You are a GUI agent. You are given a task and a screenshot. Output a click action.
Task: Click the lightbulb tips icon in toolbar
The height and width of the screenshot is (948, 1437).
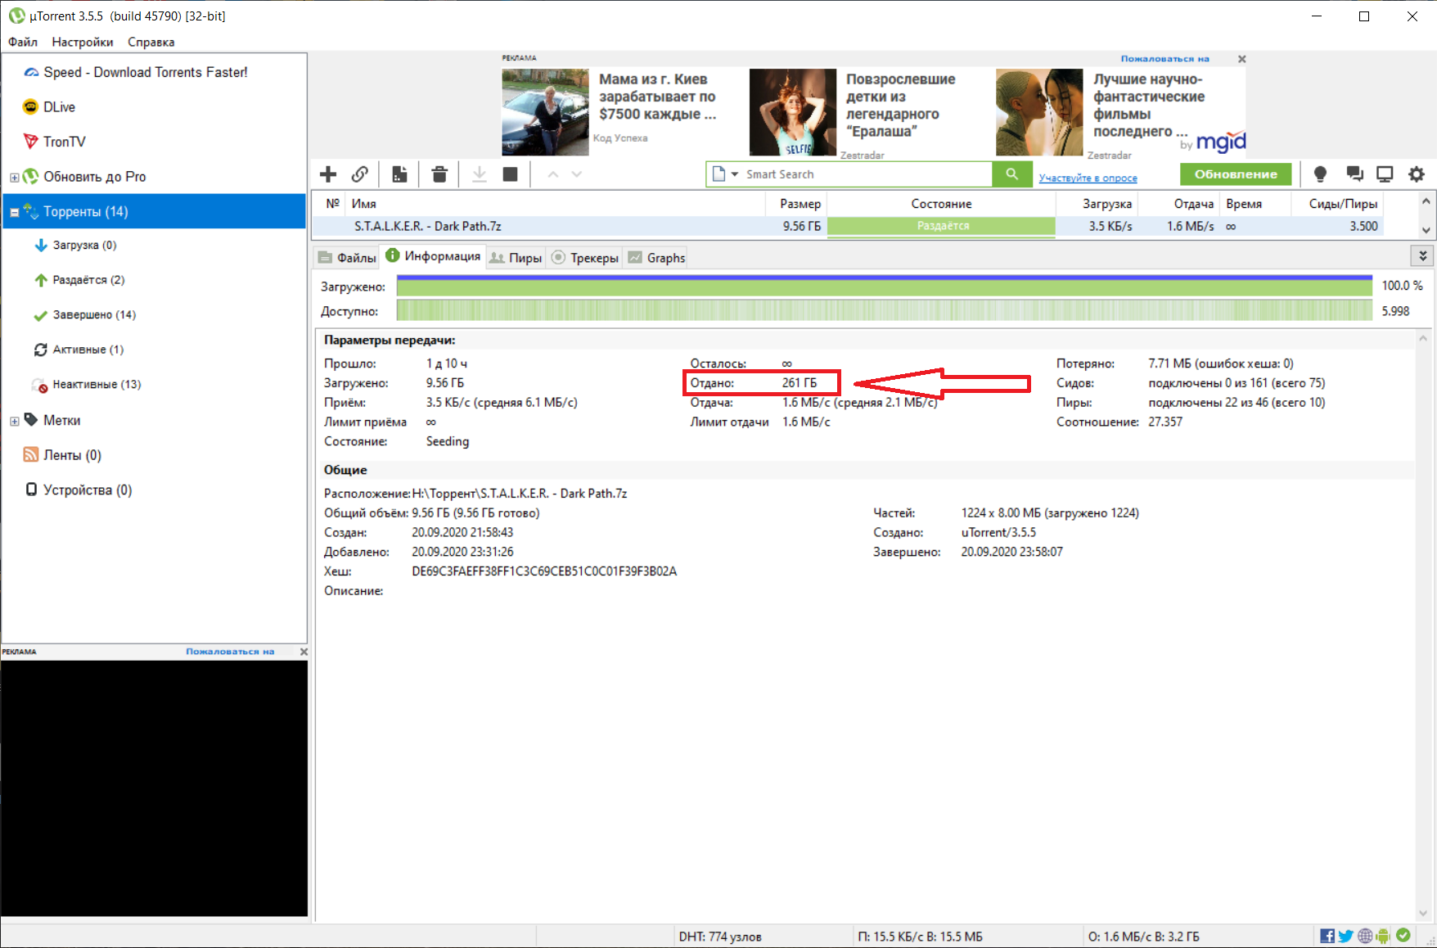pos(1320,174)
